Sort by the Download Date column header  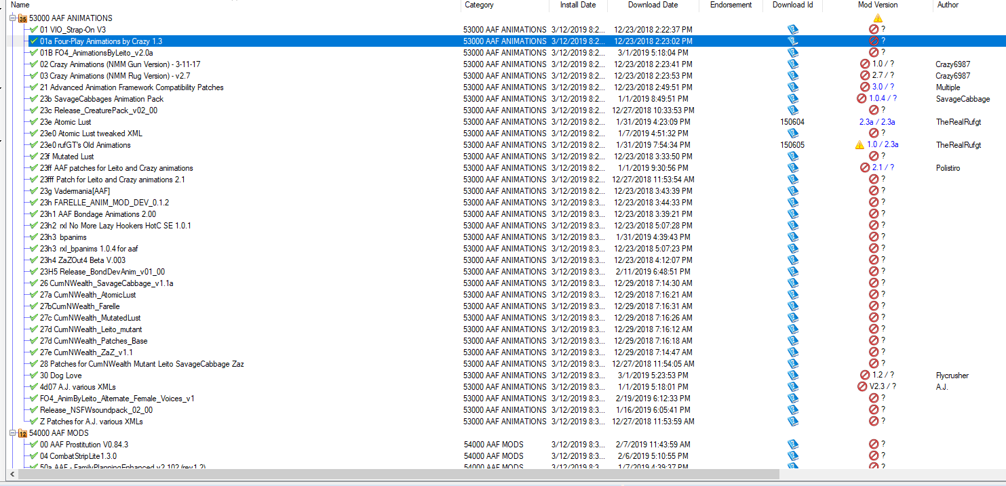653,5
